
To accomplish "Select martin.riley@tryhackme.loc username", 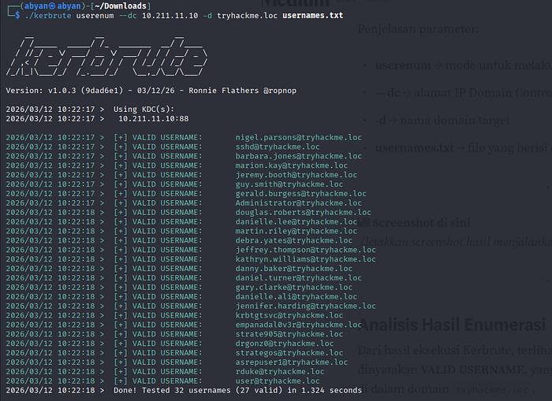I will pos(296,232).
